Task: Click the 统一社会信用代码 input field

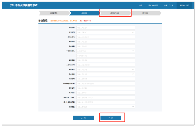Action: click(105, 102)
